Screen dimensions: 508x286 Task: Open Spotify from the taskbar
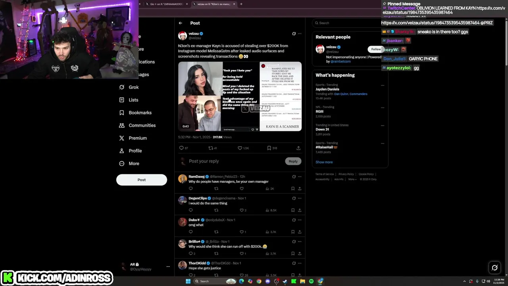pos(311,281)
